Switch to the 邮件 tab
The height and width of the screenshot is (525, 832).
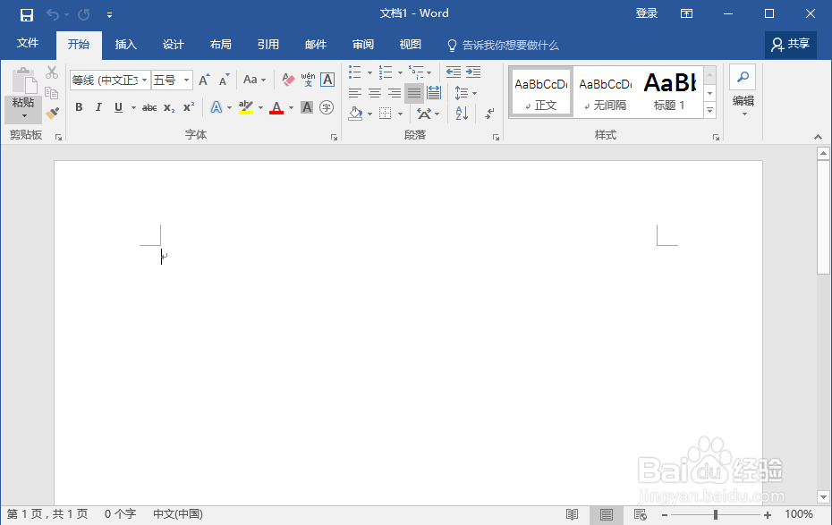(x=316, y=45)
